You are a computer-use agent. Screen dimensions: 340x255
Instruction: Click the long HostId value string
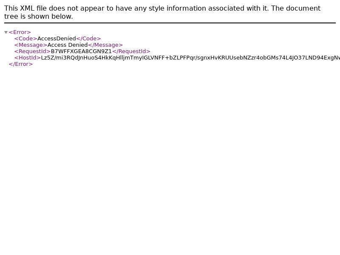[x=190, y=58]
